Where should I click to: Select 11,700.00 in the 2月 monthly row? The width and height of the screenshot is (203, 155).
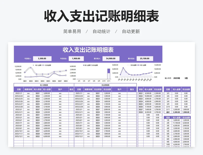pyautogui.click(x=177, y=123)
